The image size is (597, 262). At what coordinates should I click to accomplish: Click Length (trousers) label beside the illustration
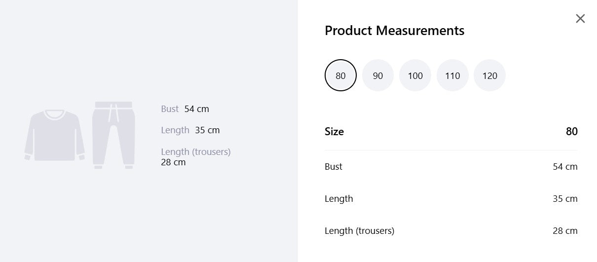(196, 152)
